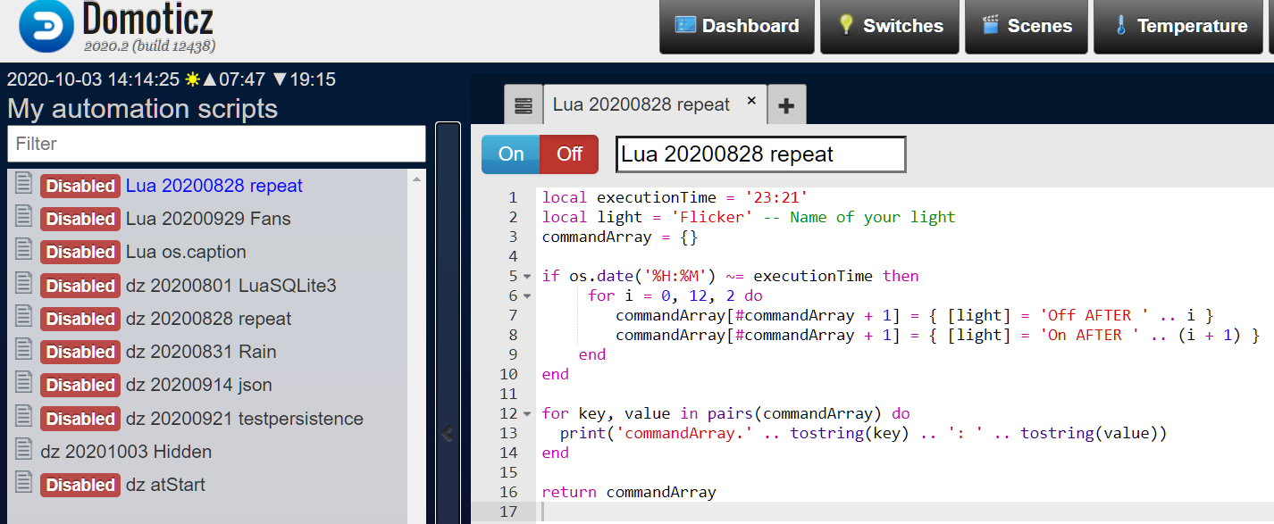Go to the Switches page
Screen dimensions: 1274x524
tap(890, 26)
